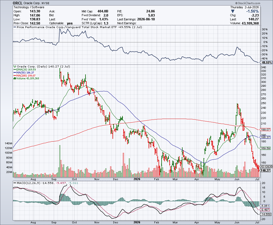The image size is (273, 225).
Task: Click the down-triangle change indicator near -1.56%
Action: tap(233, 11)
